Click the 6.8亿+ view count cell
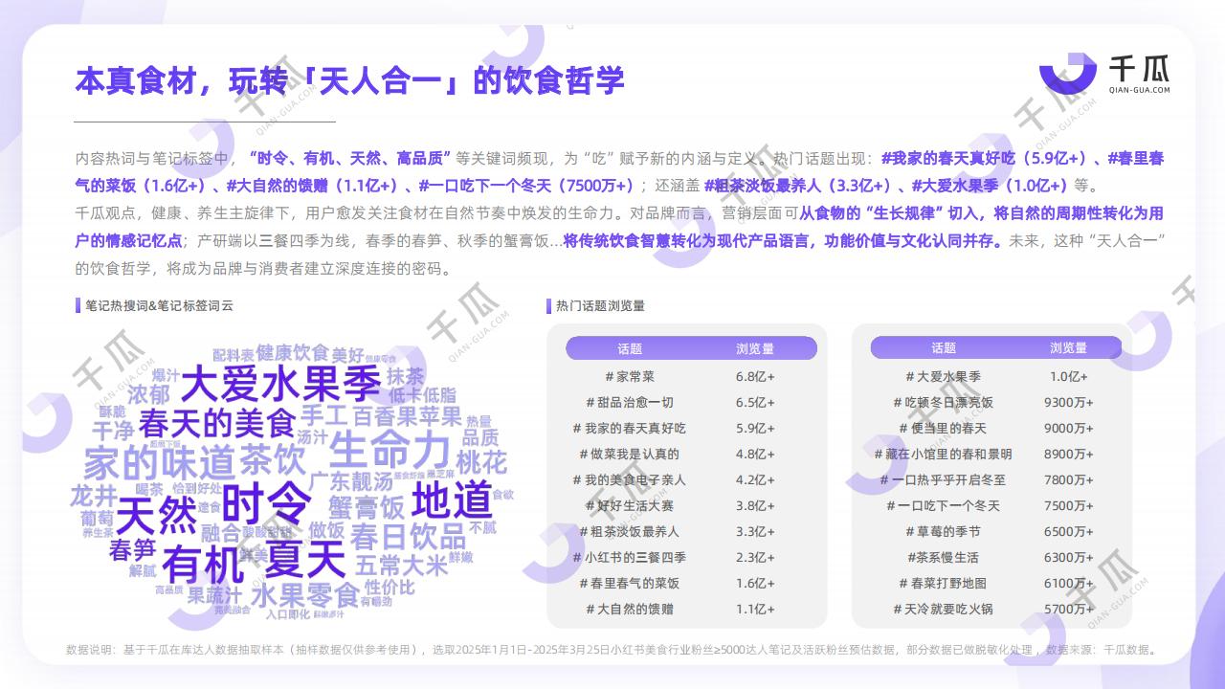This screenshot has height=689, width=1225. (755, 377)
